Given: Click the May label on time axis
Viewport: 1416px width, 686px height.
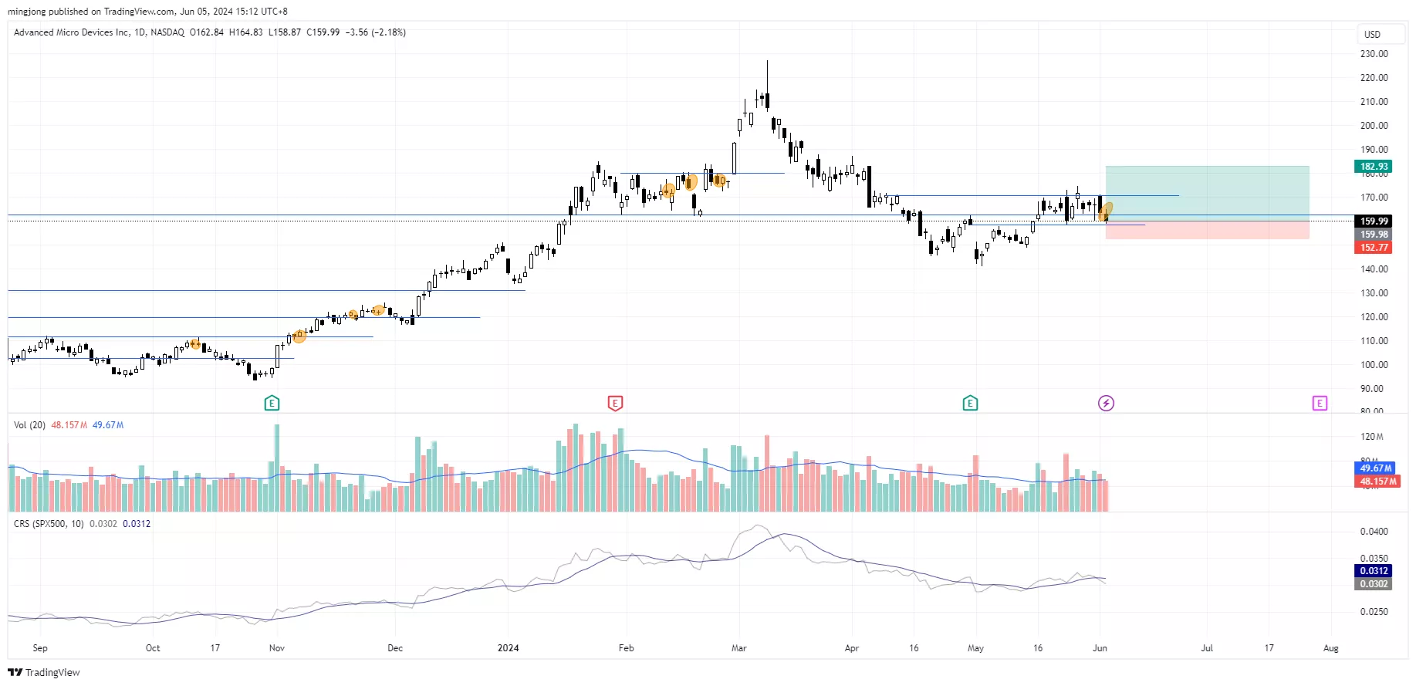Looking at the screenshot, I should pos(976,648).
